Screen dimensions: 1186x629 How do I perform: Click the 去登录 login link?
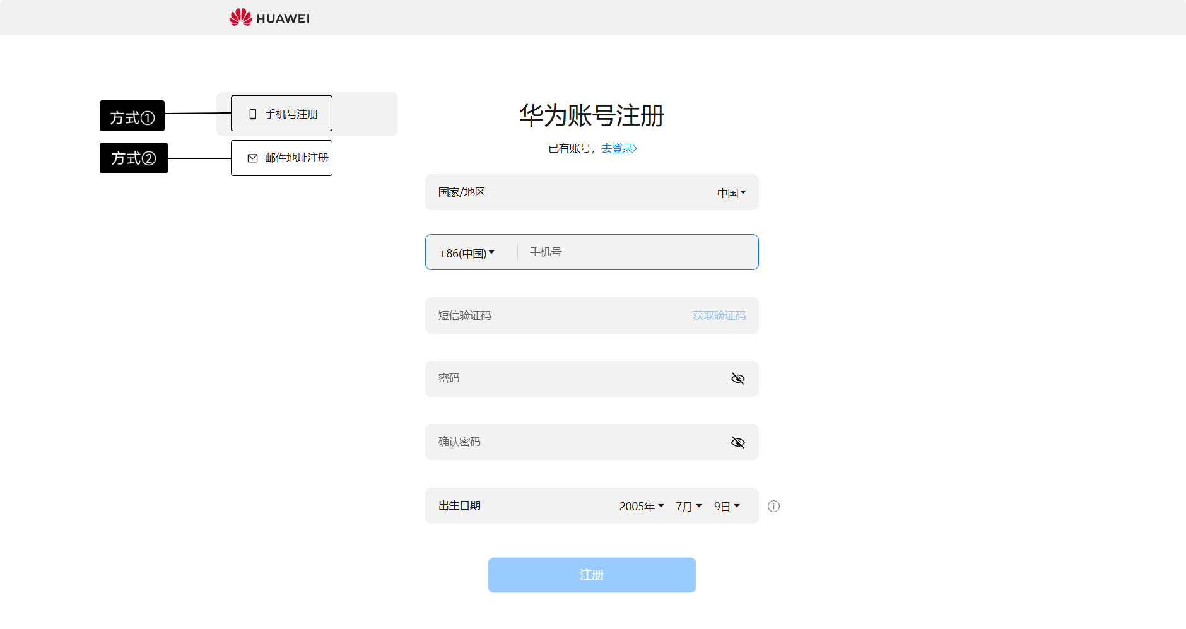coord(618,149)
